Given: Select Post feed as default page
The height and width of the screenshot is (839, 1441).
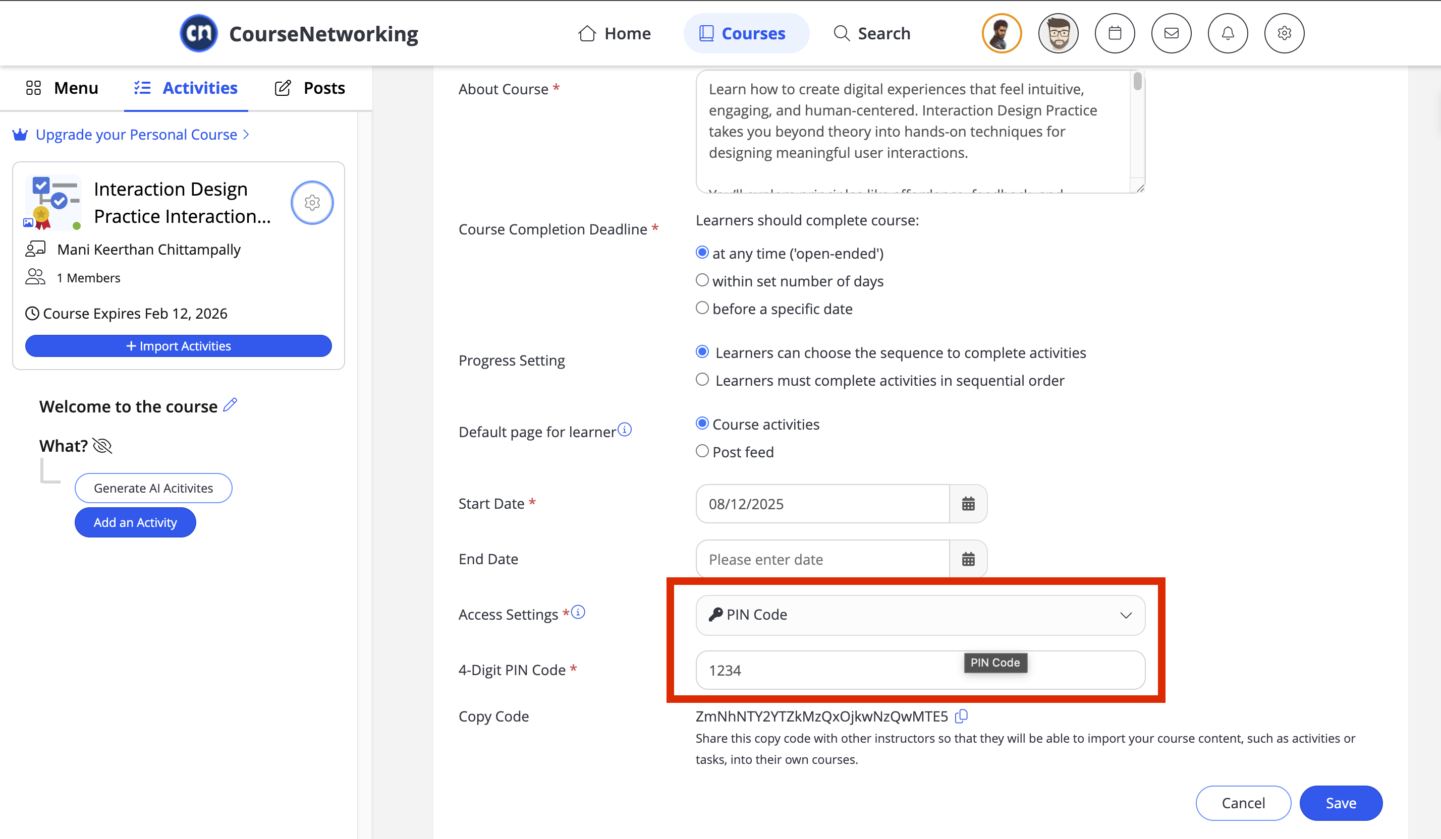Looking at the screenshot, I should [702, 451].
